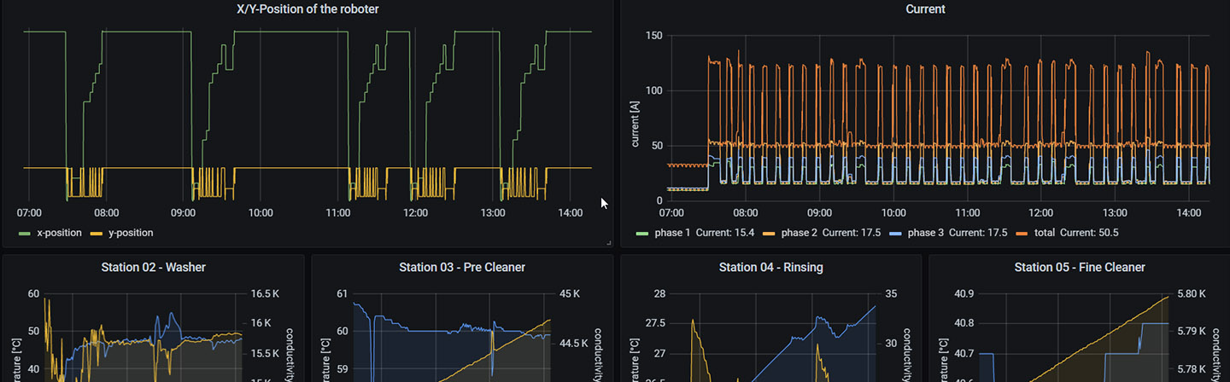Click the 100 value on the current axis
Screen dimensions: 1230x382
[654, 90]
